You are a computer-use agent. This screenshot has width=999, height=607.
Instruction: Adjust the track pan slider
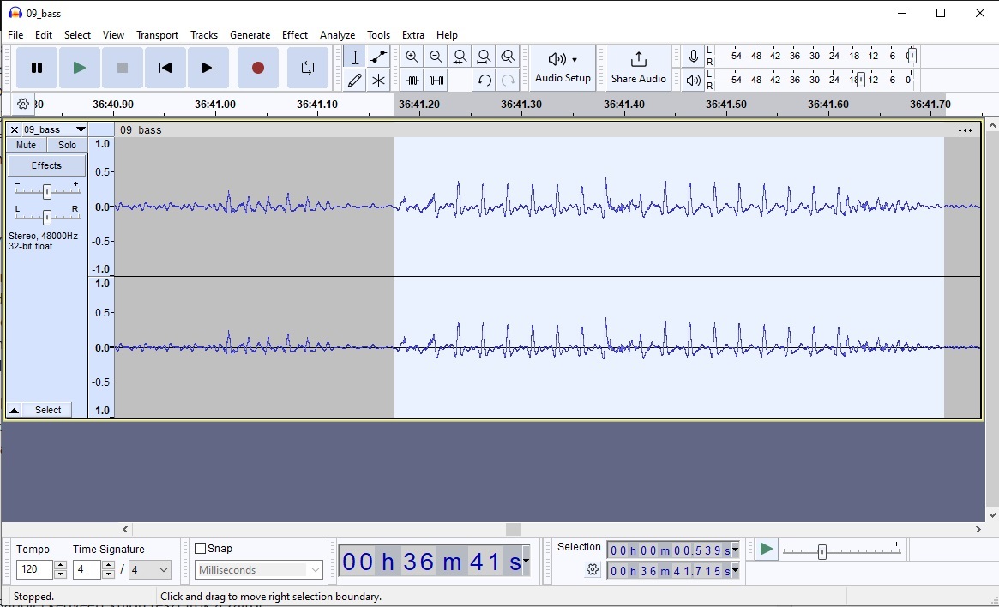[46, 217]
